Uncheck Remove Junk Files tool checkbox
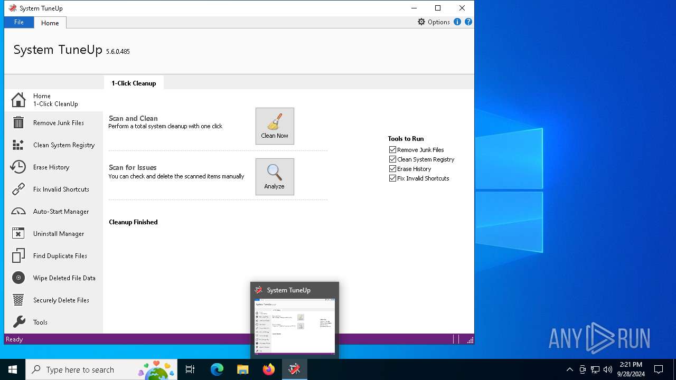The image size is (676, 380). click(x=392, y=150)
